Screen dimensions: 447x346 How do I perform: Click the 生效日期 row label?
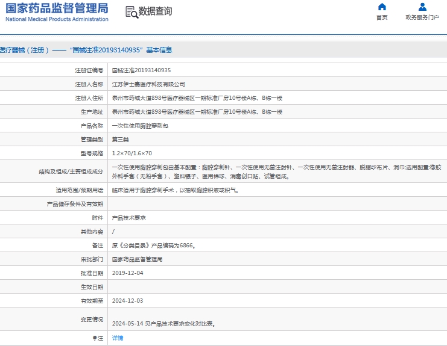click(92, 287)
